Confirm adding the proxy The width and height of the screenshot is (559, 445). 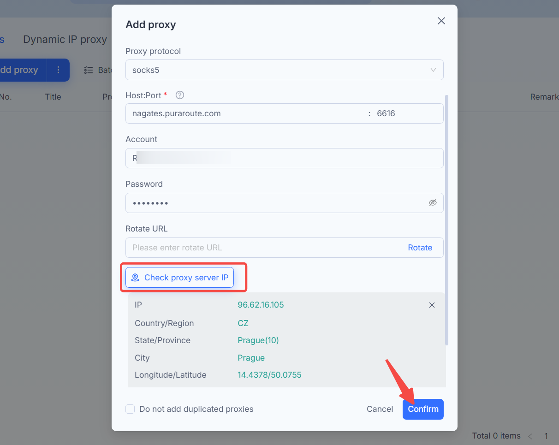click(x=423, y=409)
